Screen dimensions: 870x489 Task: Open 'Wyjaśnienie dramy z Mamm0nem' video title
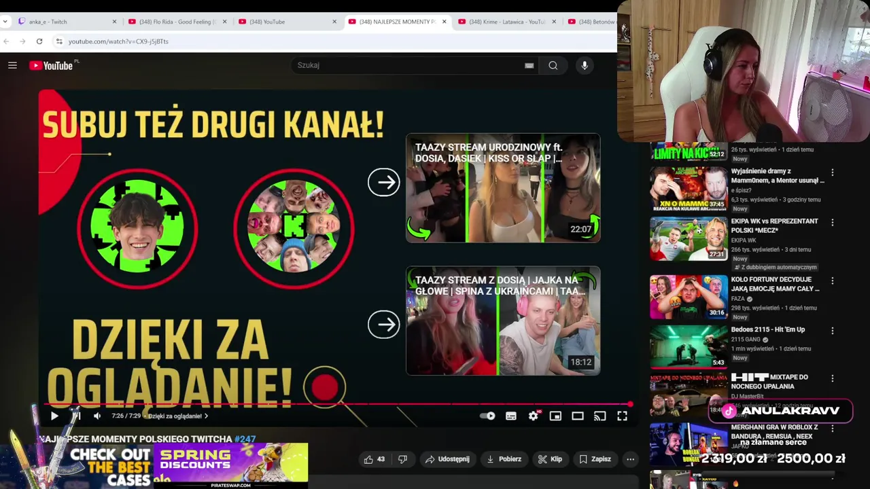(x=778, y=176)
